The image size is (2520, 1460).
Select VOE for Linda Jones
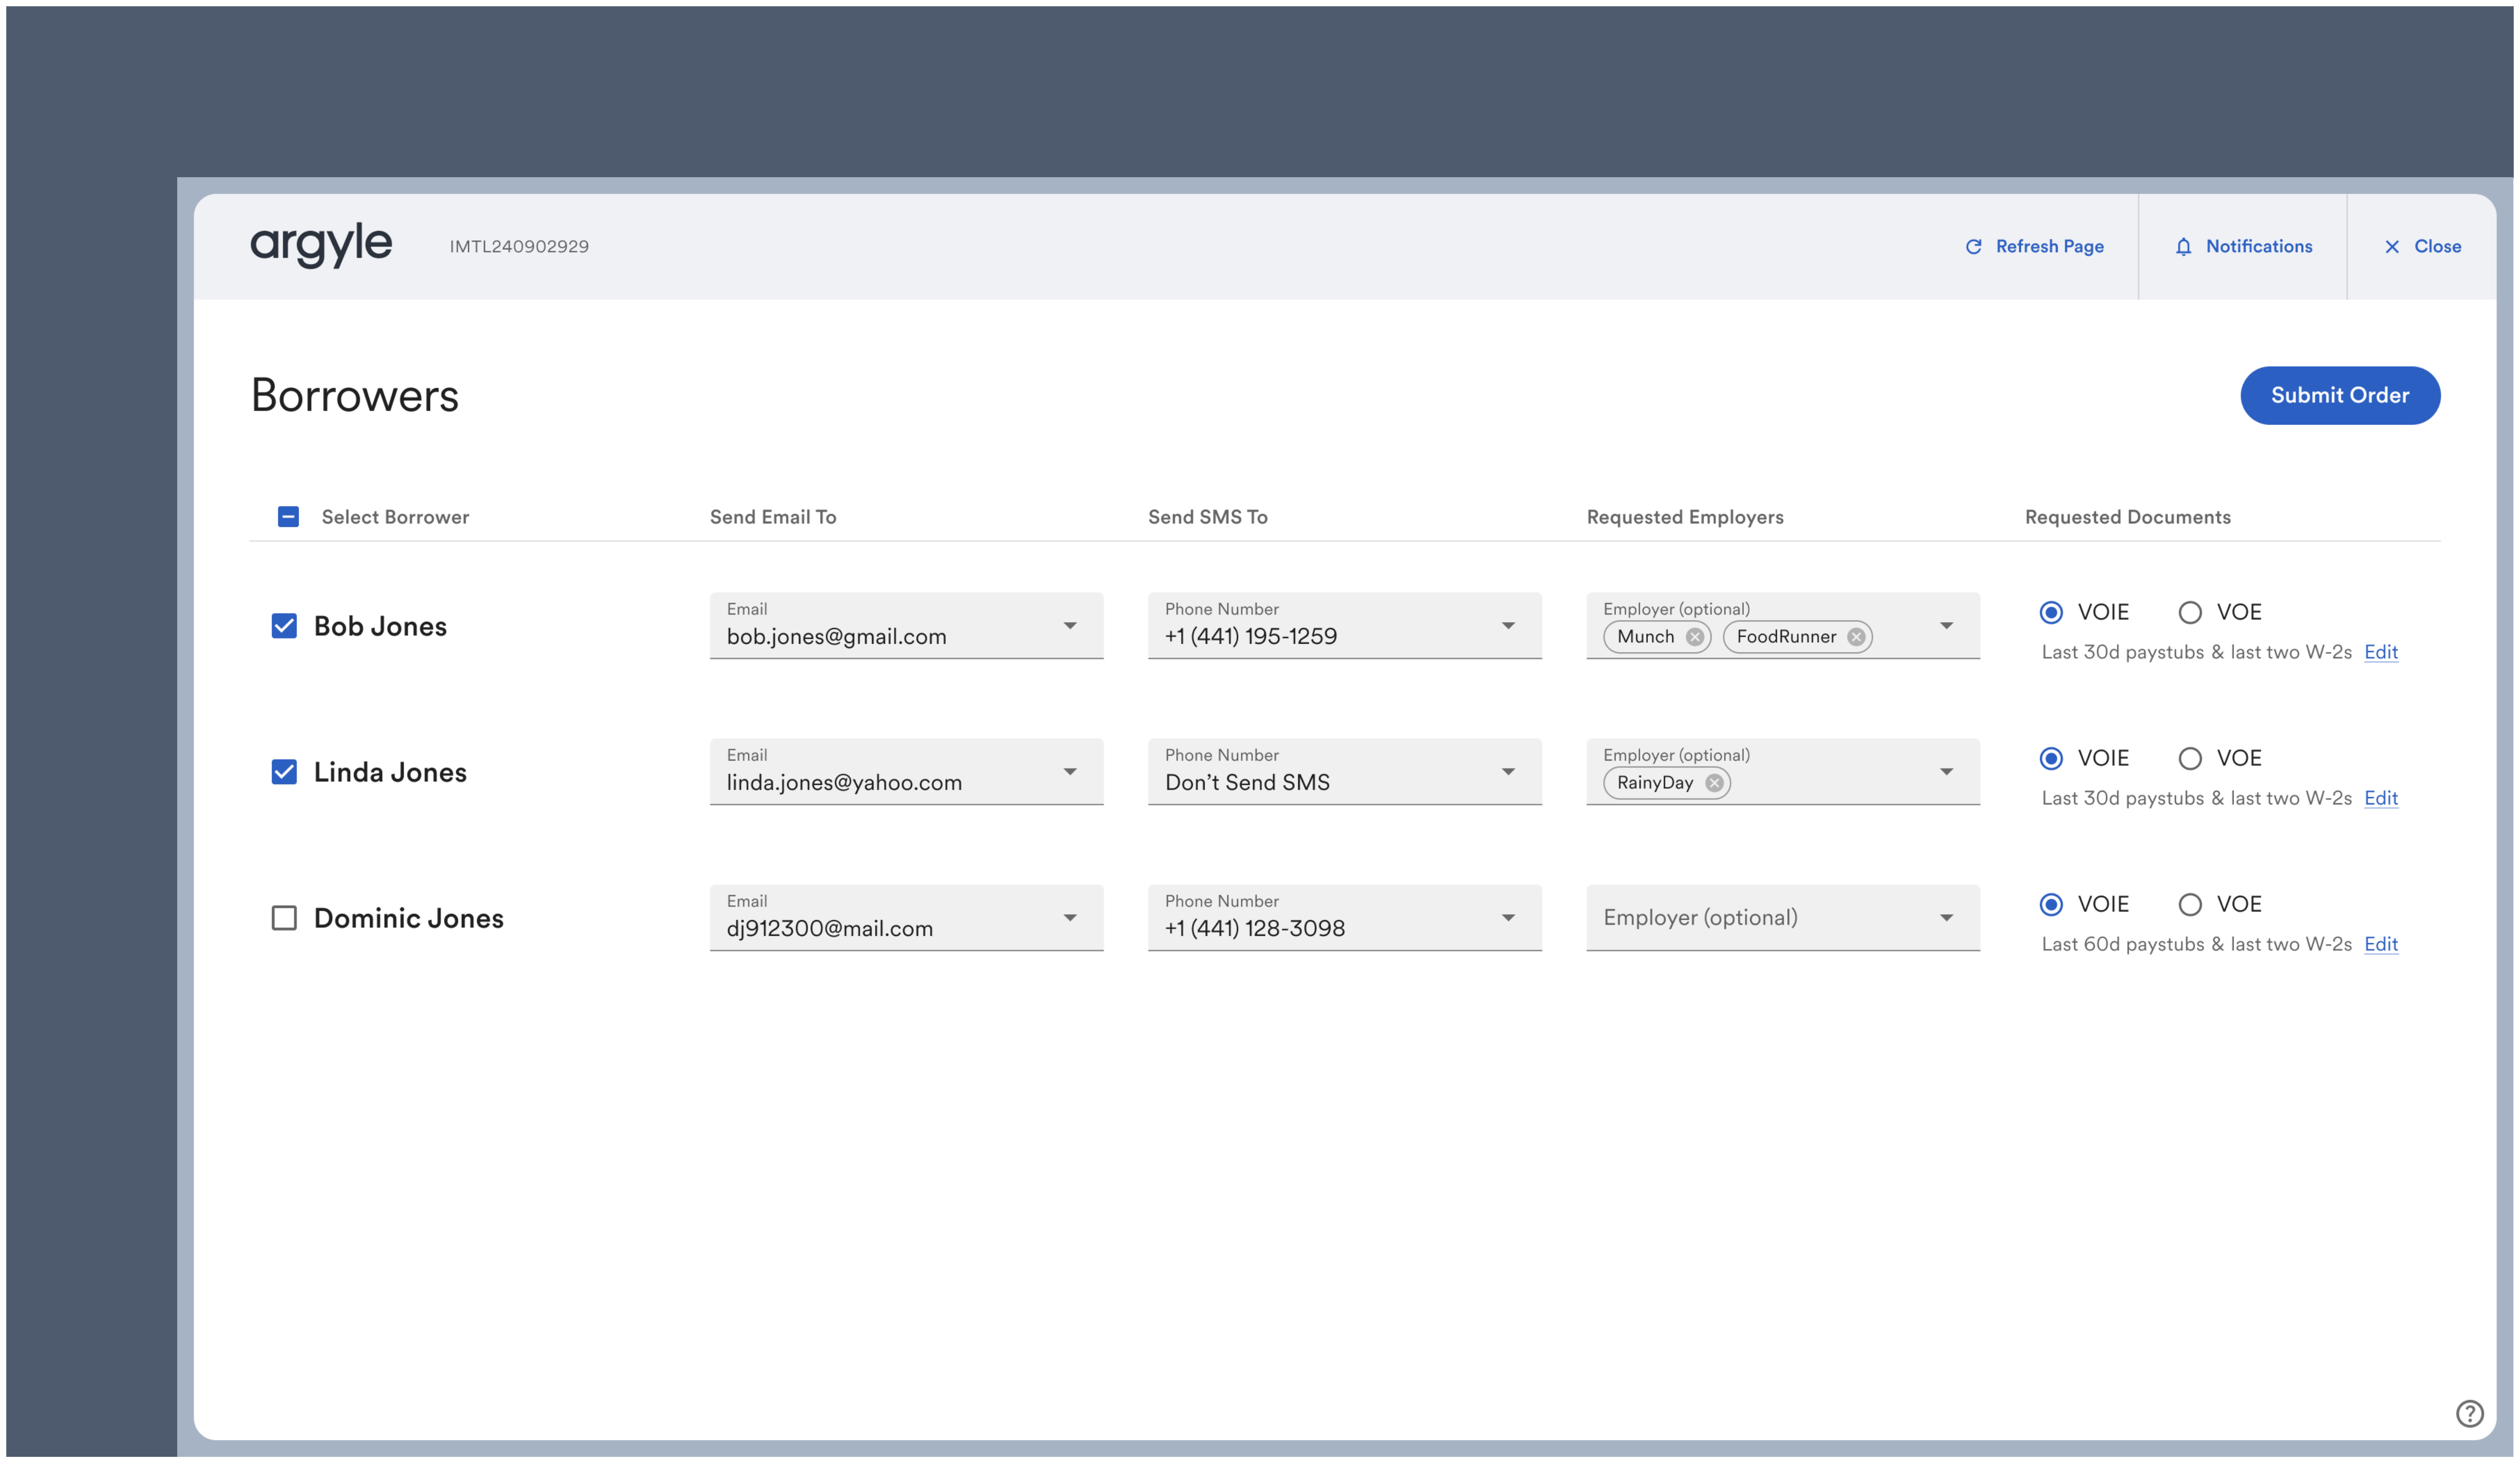[2190, 758]
